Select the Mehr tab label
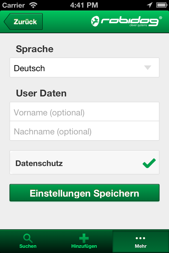 point(140,246)
